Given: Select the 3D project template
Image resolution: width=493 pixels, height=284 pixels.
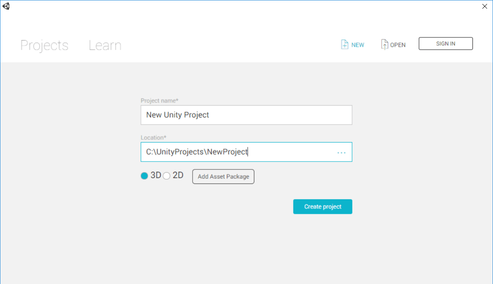Looking at the screenshot, I should (144, 175).
